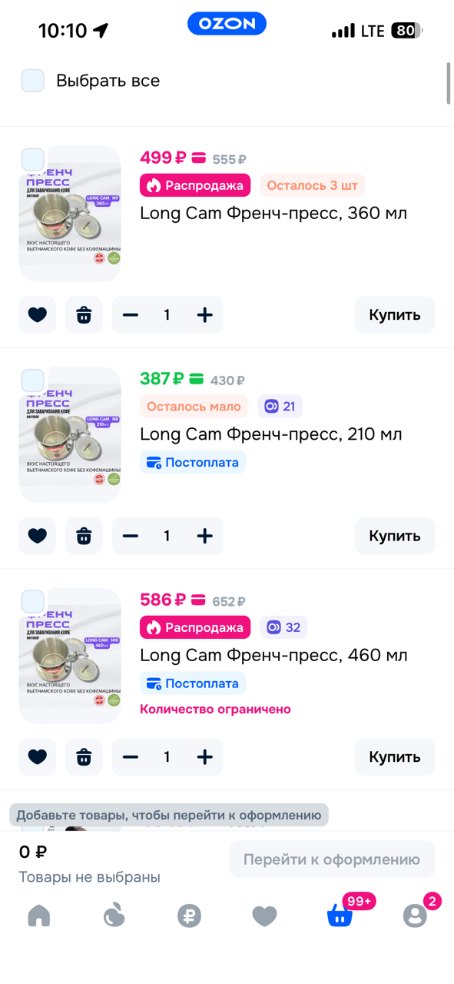The width and height of the screenshot is (454, 984).
Task: Open your profile with 2 notifications
Action: click(x=415, y=916)
